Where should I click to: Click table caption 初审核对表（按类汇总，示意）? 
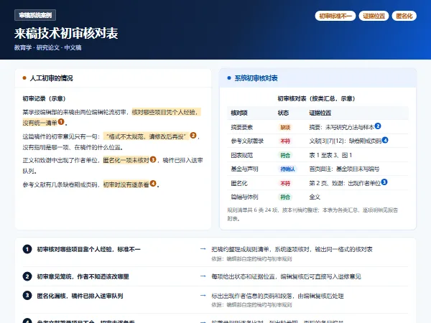(x=318, y=98)
